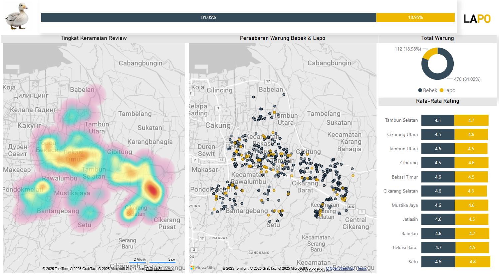
Task: Select the dark 81.05% bar segment
Action: 208,18
